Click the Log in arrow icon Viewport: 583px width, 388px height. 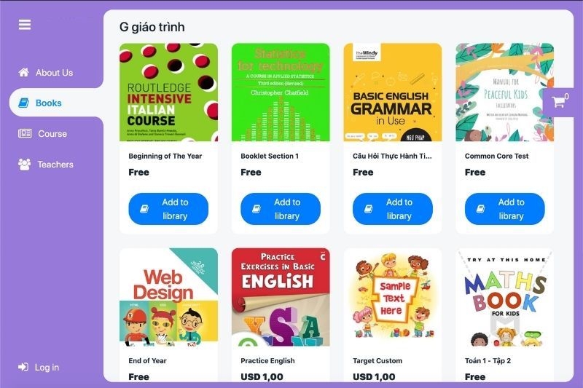tap(23, 367)
